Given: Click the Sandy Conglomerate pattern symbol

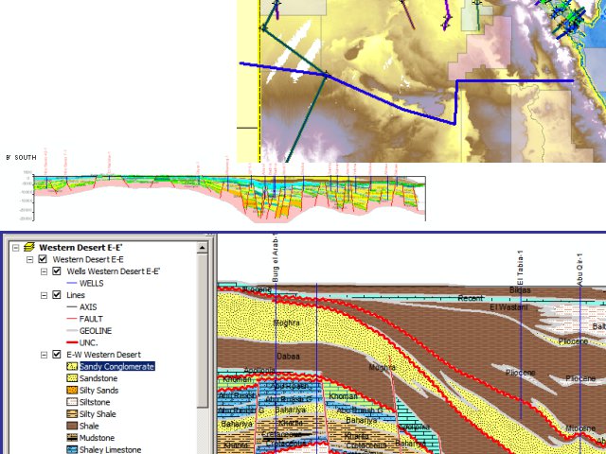Looking at the screenshot, I should pyautogui.click(x=72, y=366).
